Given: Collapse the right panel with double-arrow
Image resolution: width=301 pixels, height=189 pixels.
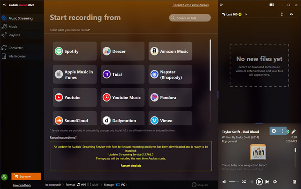Looking at the screenshot, I should tap(221, 5).
